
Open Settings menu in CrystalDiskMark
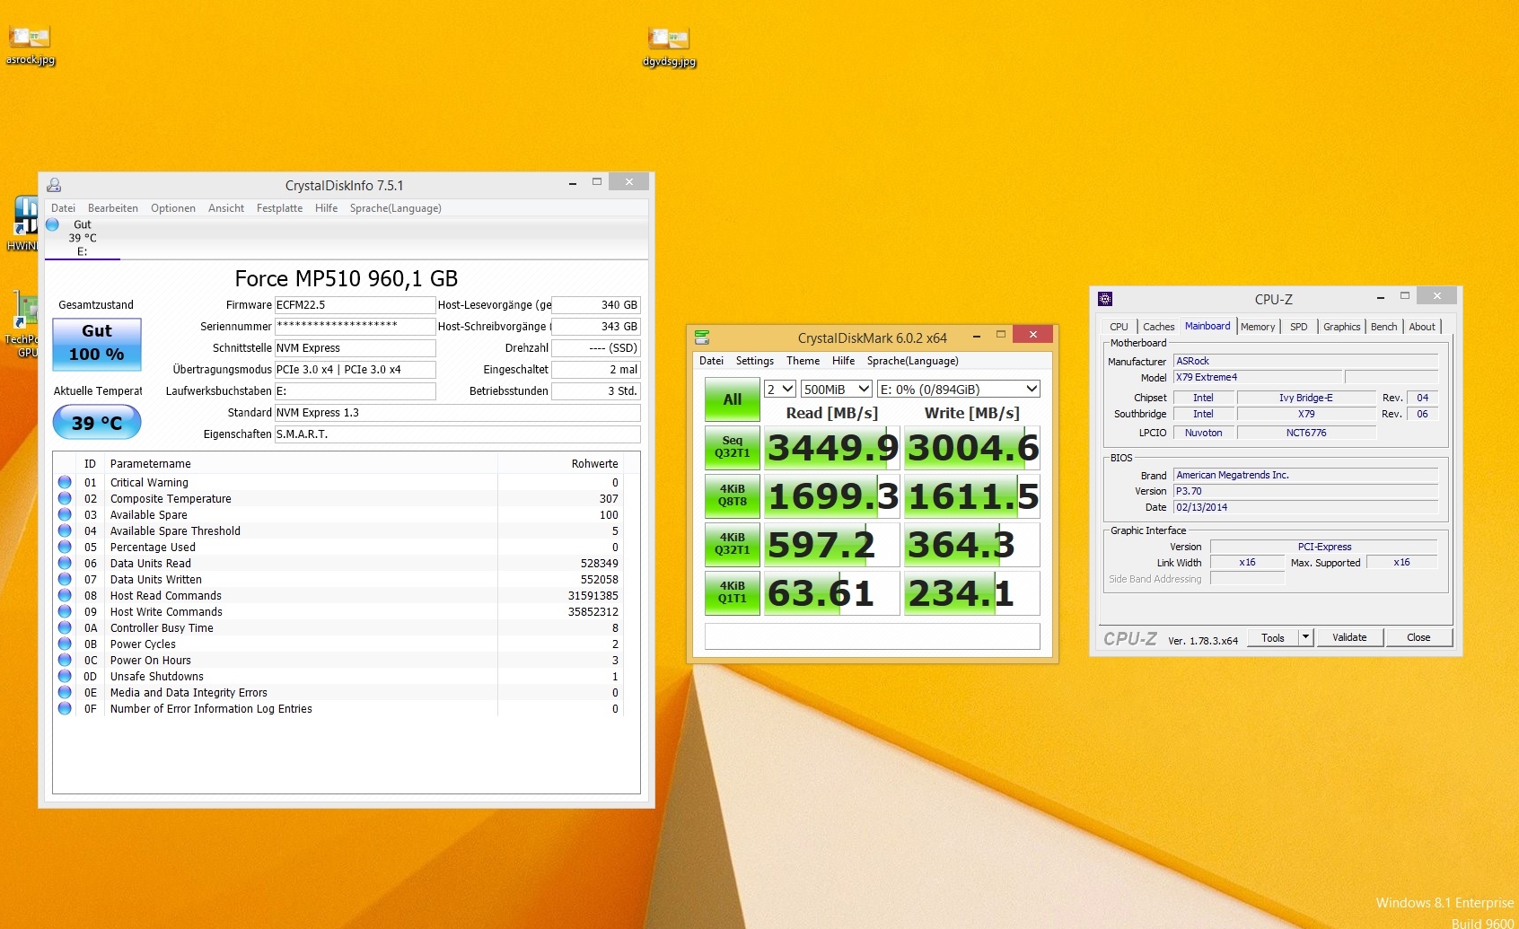point(755,361)
